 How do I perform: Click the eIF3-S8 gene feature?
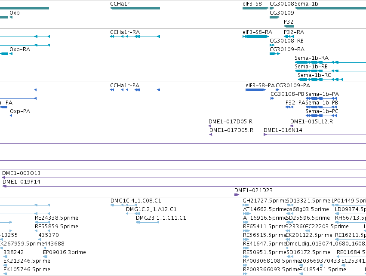click(x=255, y=8)
